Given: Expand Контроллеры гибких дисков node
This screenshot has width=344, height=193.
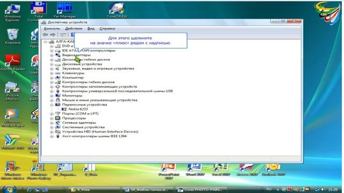Looking at the screenshot, I should coord(52,82).
